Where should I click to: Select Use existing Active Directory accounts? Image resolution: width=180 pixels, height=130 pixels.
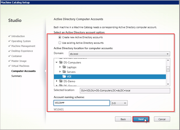coord(59,43)
